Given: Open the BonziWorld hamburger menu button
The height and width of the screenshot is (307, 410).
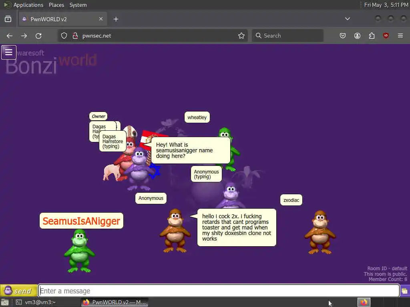Looking at the screenshot, I should pyautogui.click(x=9, y=52).
